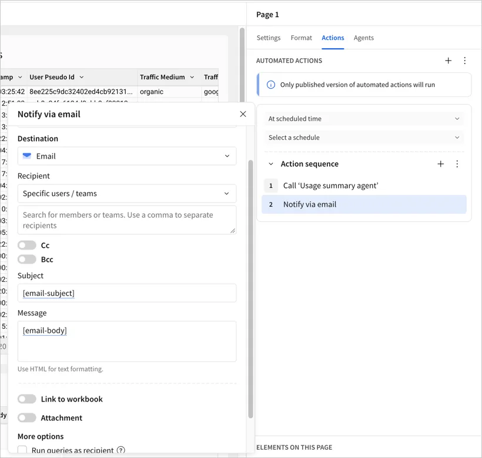Open User Pseudo Id column menu
Viewport: 482px width, 458px height.
(82, 77)
